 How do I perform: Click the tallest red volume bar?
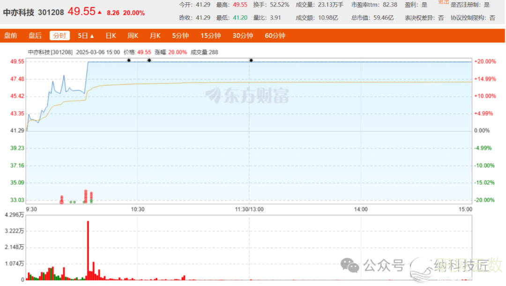[x=88, y=250]
